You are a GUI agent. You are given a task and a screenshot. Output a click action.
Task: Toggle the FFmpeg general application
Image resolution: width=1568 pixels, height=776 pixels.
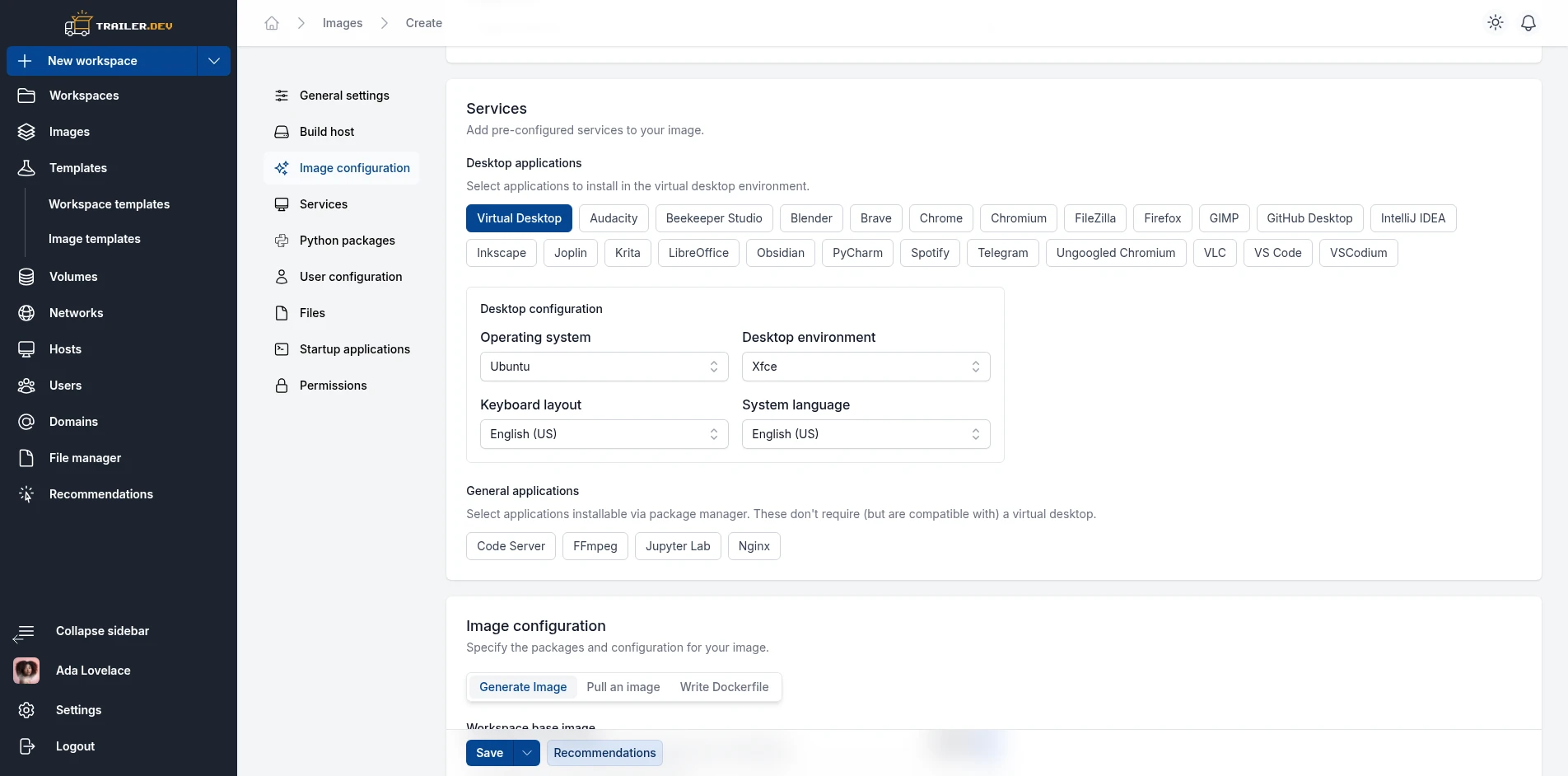(595, 546)
